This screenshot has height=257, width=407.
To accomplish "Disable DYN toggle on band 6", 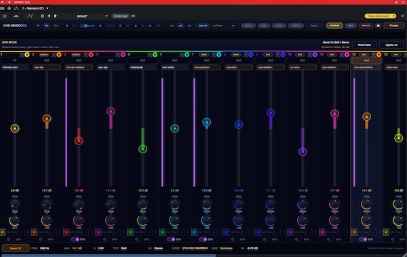I will (171, 239).
